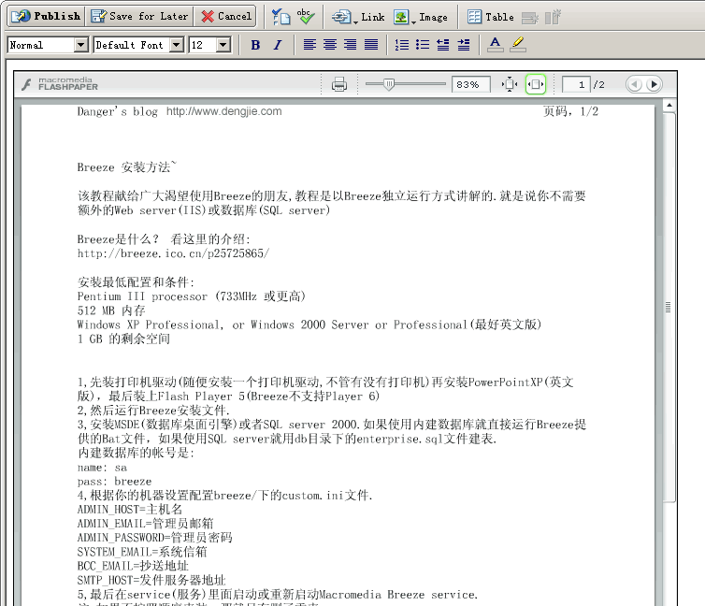
Task: Click the scroll up arrow of document
Action: (x=669, y=105)
